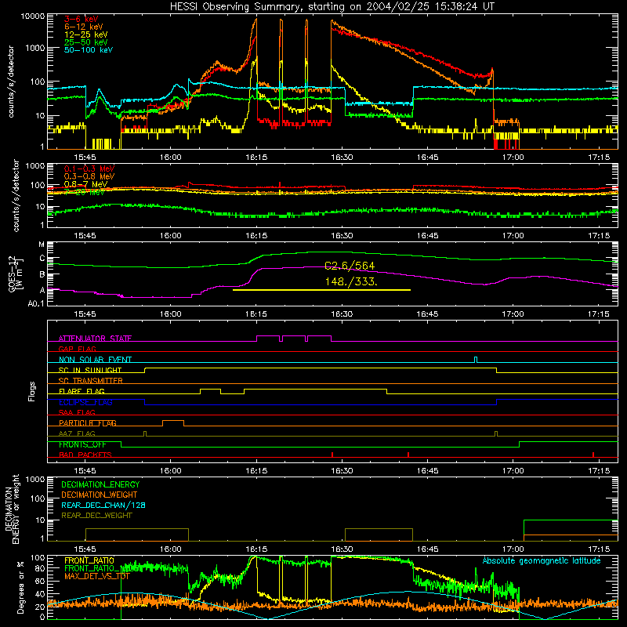Select the FLARE_FLAG label
Screen dimensions: 627x627
point(82,391)
